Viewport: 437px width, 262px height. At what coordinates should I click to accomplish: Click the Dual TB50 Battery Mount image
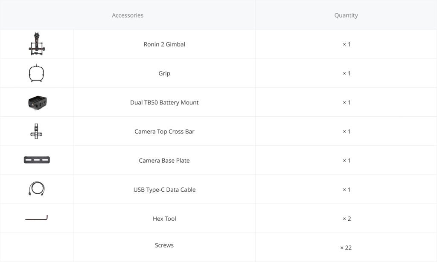[37, 102]
